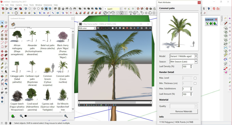Activate the Orbit tool
This screenshot has width=232, height=125.
(2, 76)
